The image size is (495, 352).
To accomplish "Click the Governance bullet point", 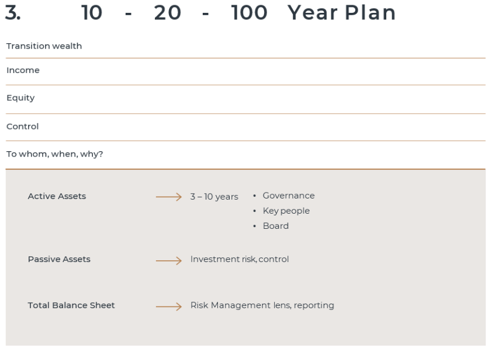I will 283,196.
